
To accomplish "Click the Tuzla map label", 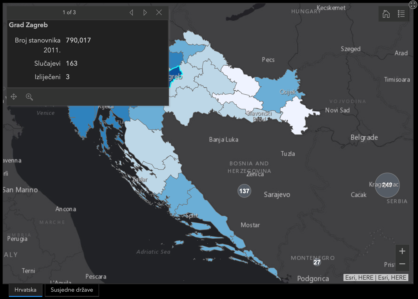I will coord(288,154).
